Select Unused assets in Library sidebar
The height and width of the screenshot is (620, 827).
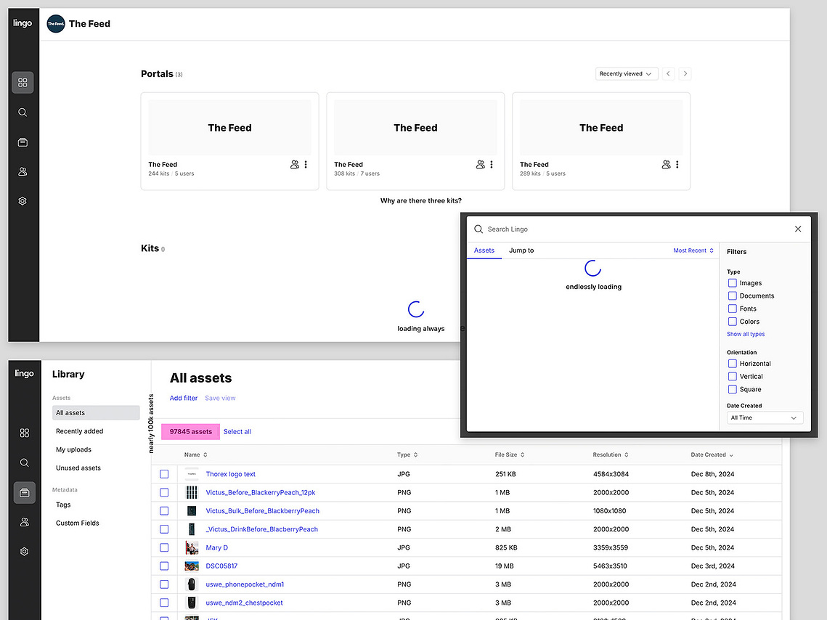pos(78,468)
